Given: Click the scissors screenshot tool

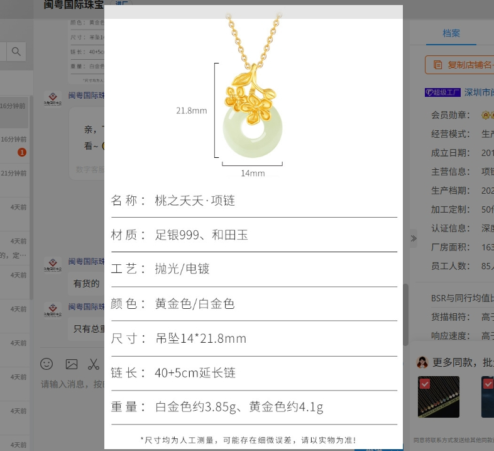Looking at the screenshot, I should [94, 364].
